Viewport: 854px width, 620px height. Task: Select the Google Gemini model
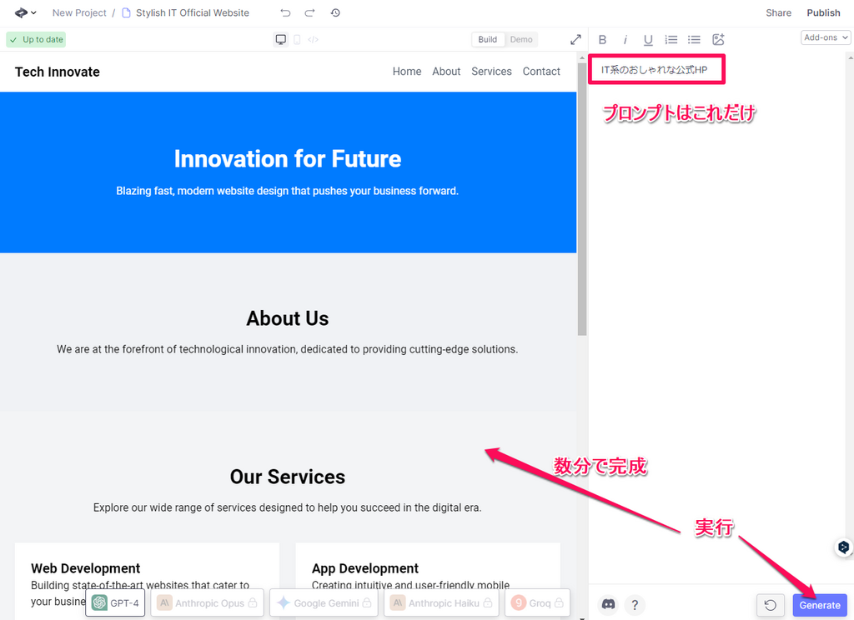tap(324, 602)
